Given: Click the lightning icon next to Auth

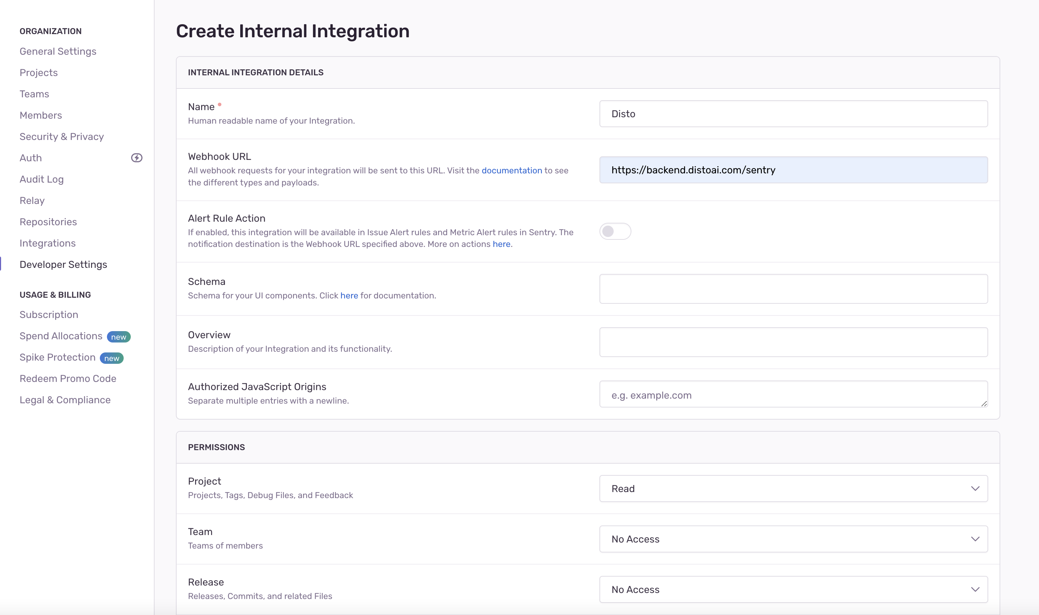Looking at the screenshot, I should [x=137, y=158].
